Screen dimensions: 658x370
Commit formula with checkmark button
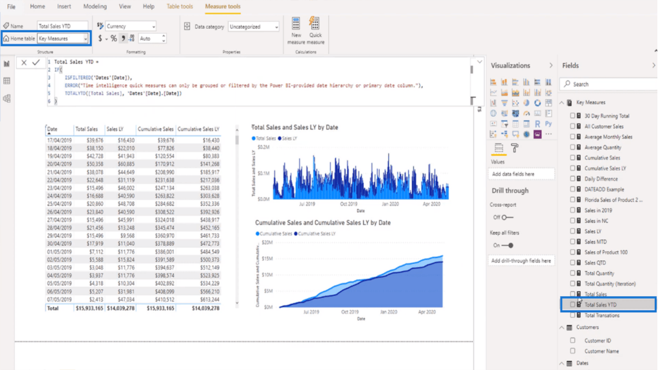[36, 62]
